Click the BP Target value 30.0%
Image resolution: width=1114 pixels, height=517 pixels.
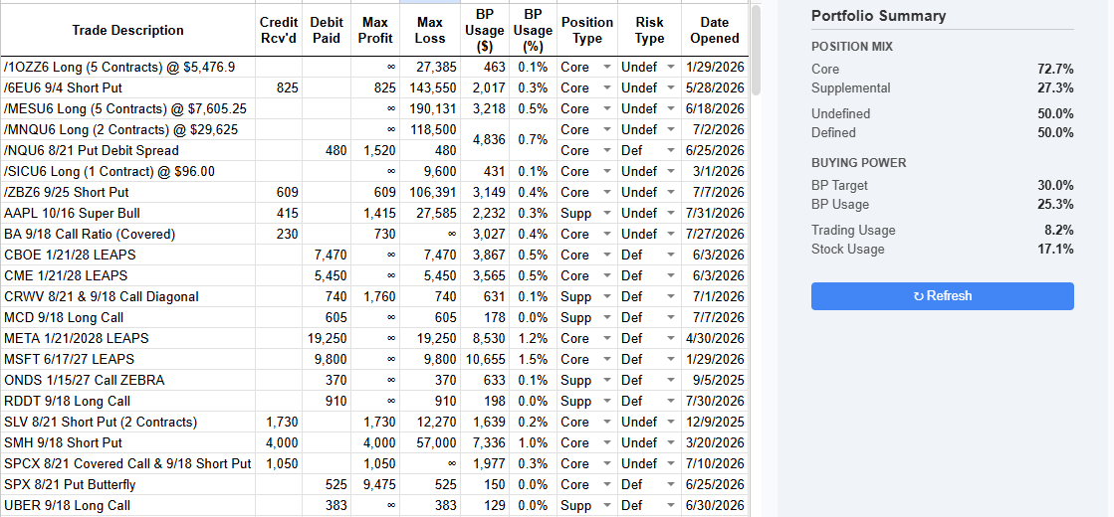click(x=1055, y=185)
